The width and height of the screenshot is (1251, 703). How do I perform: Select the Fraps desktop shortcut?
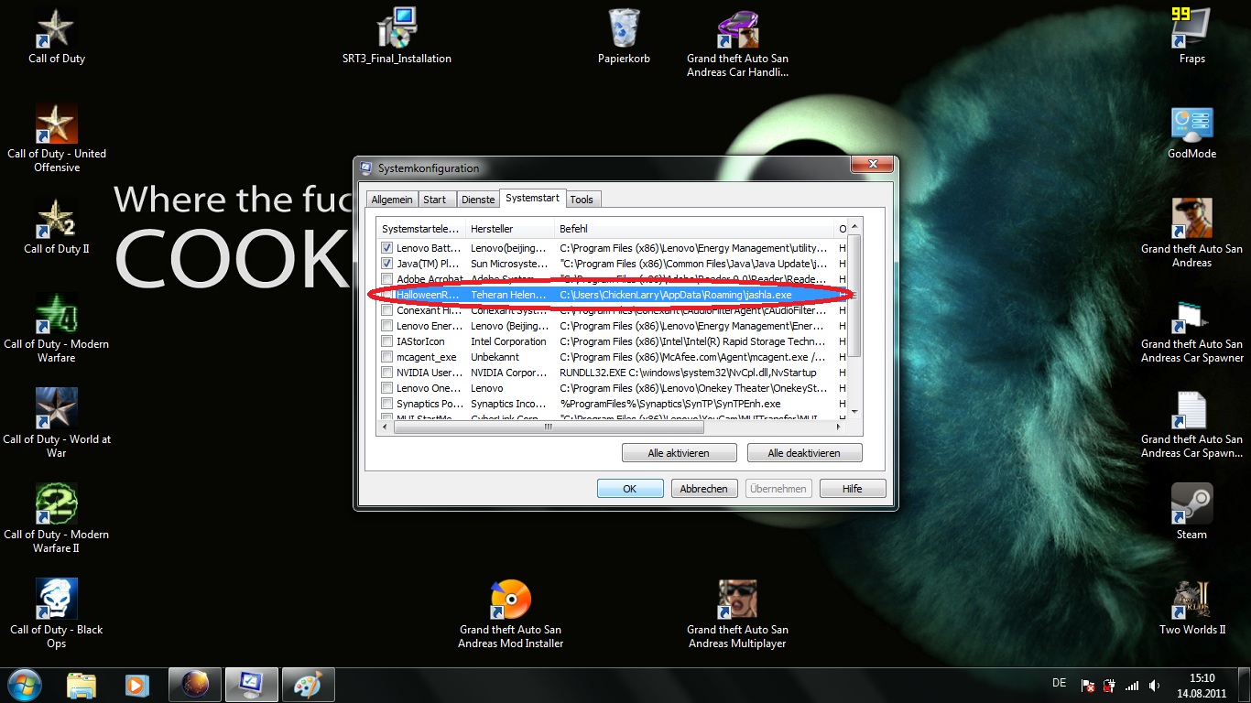1191,37
